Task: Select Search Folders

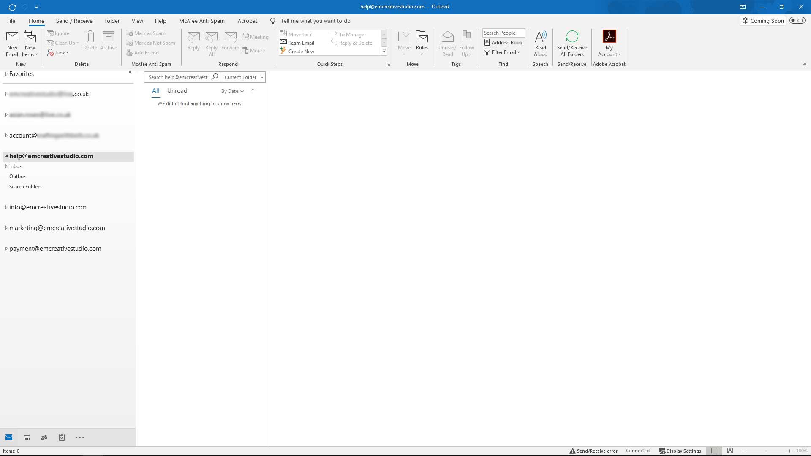Action: pyautogui.click(x=25, y=187)
